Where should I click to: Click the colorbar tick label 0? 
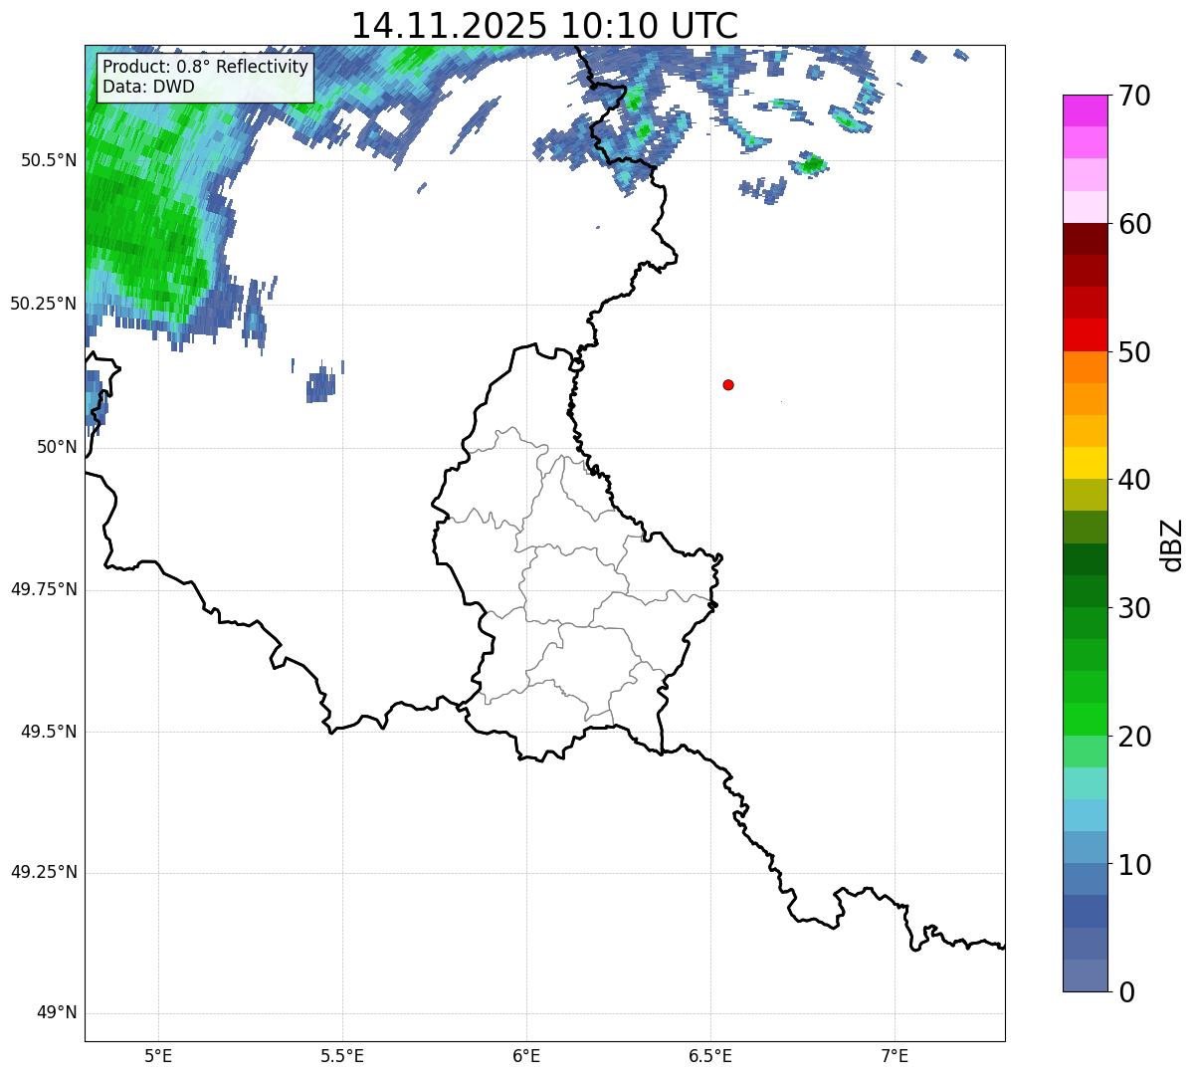pyautogui.click(x=1125, y=992)
